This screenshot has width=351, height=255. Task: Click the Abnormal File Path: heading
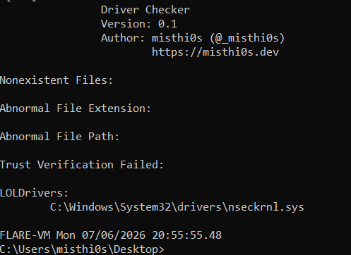pos(59,137)
